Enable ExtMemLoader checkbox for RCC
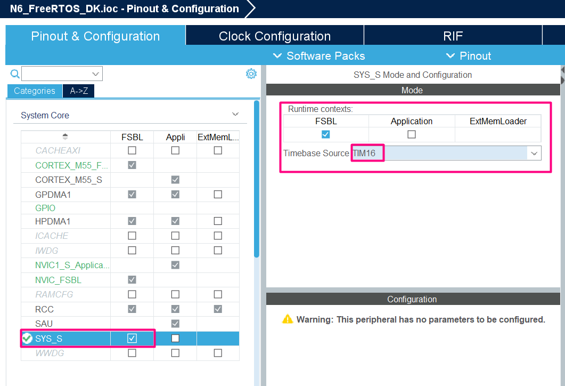Screen dimensions: 565x386 click(217, 309)
